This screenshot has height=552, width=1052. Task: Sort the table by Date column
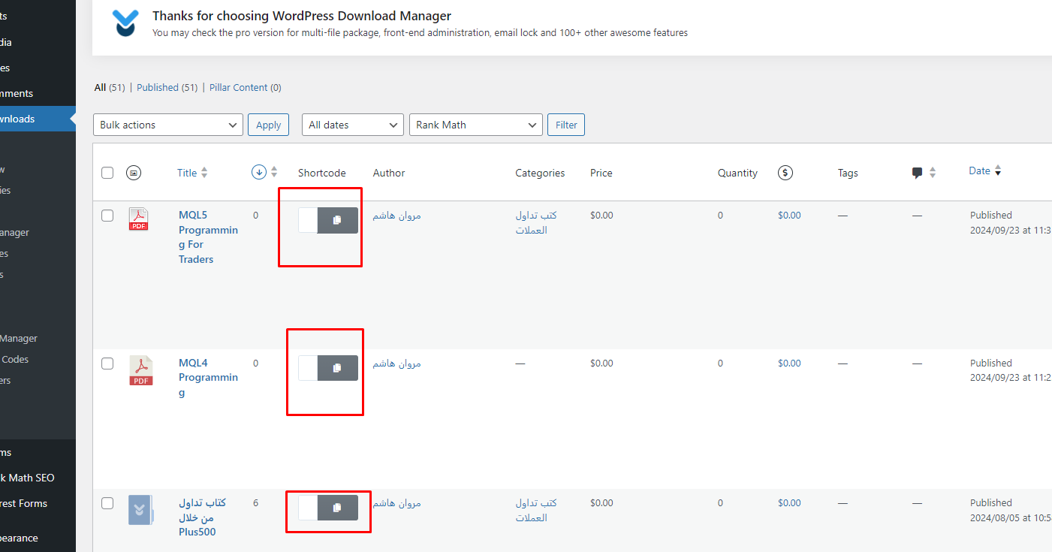(x=984, y=171)
